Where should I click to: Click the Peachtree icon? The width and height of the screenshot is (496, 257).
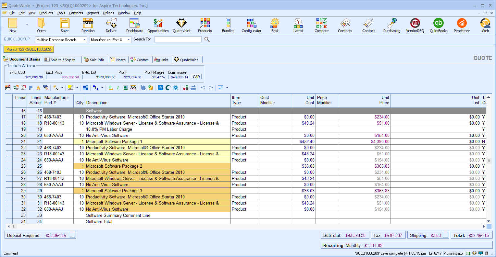(462, 25)
